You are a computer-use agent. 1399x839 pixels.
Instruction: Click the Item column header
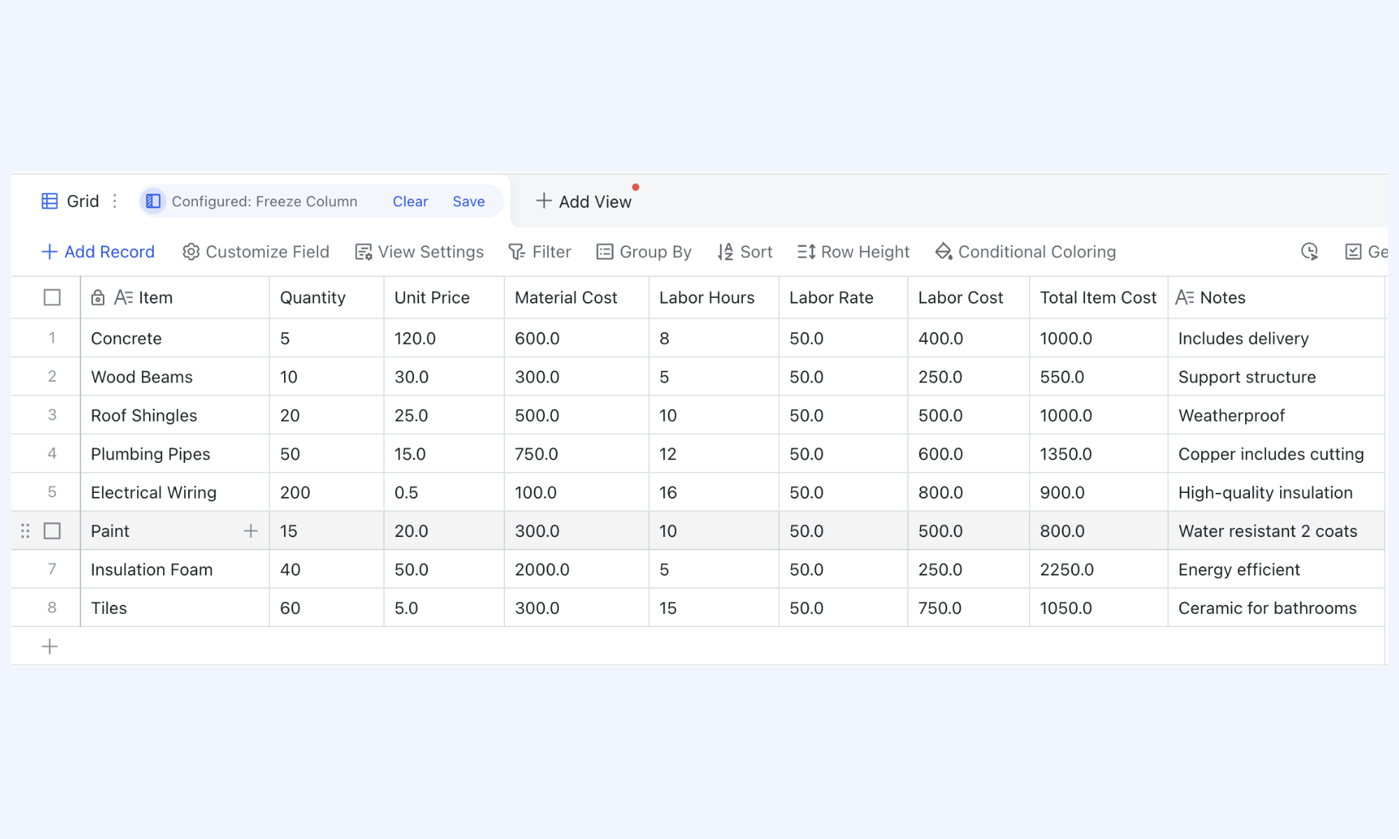[x=175, y=298]
